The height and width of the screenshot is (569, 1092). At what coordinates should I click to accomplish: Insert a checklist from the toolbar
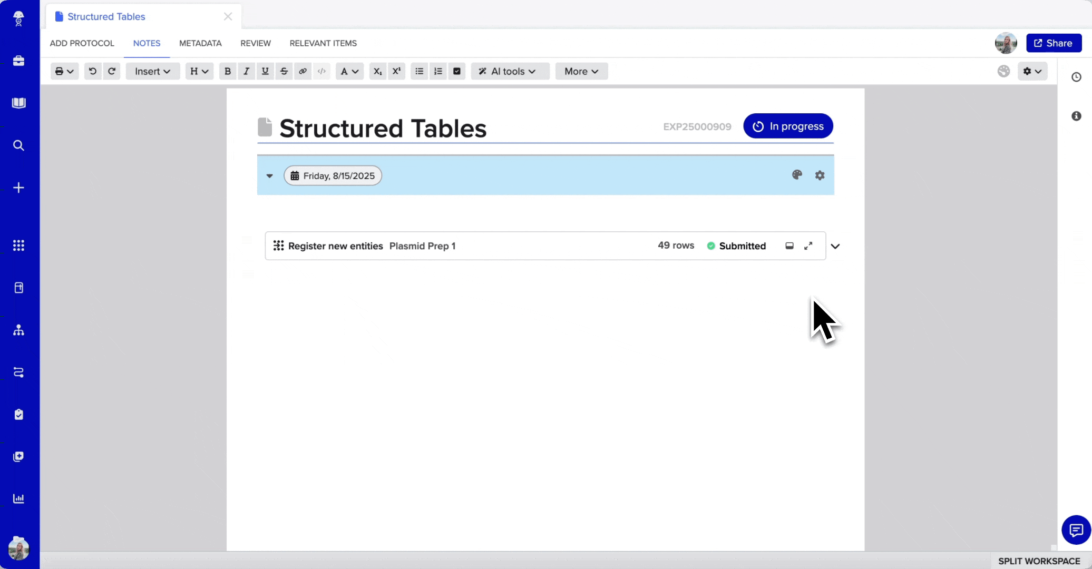click(456, 71)
